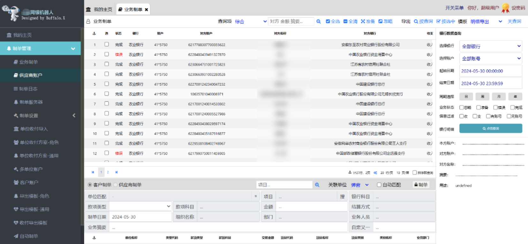The width and height of the screenshot is (528, 244).
Task: Check the 错误 business status filter
Action: tap(495, 107)
